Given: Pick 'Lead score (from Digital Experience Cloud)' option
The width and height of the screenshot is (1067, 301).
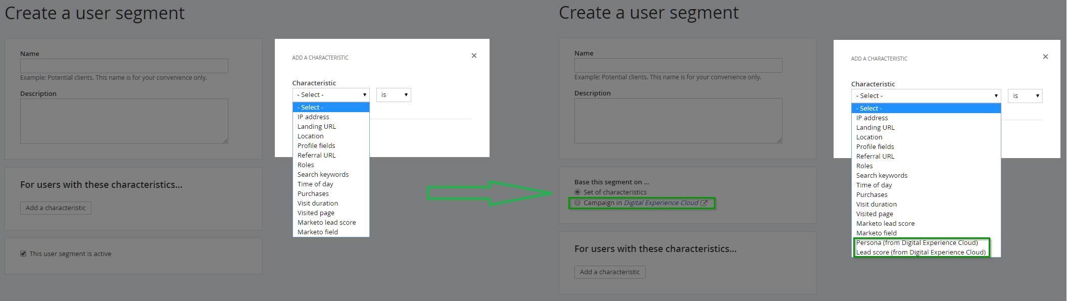Looking at the screenshot, I should (920, 253).
